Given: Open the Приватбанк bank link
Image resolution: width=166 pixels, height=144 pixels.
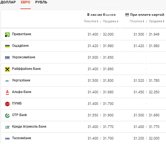Looking at the screenshot, I should coord(21,34).
